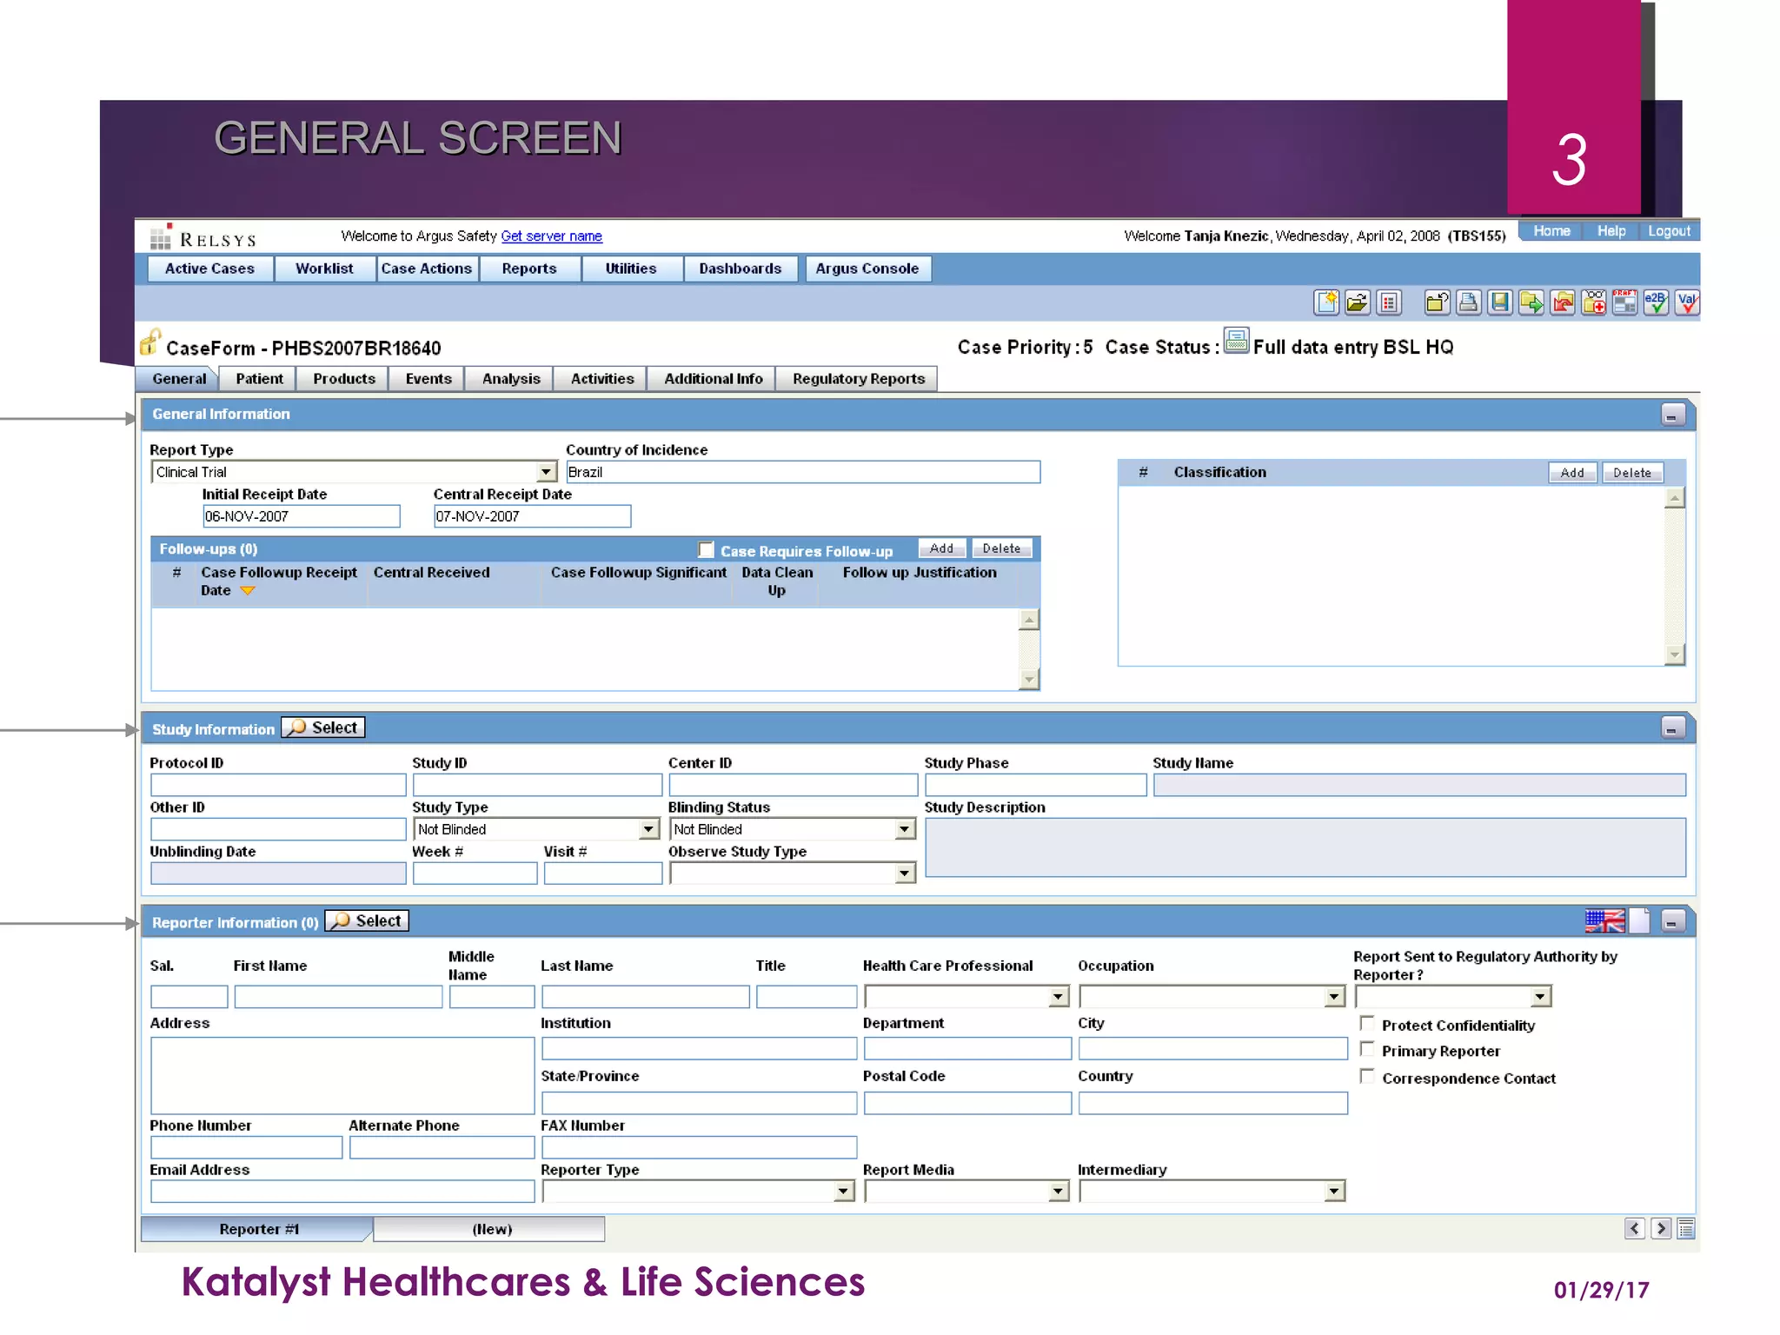
Task: Click the folder with undo arrow icon
Action: tap(1438, 302)
